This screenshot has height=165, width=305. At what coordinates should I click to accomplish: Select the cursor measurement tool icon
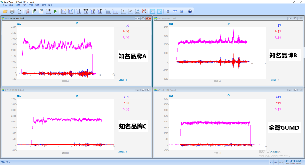click(x=78, y=11)
